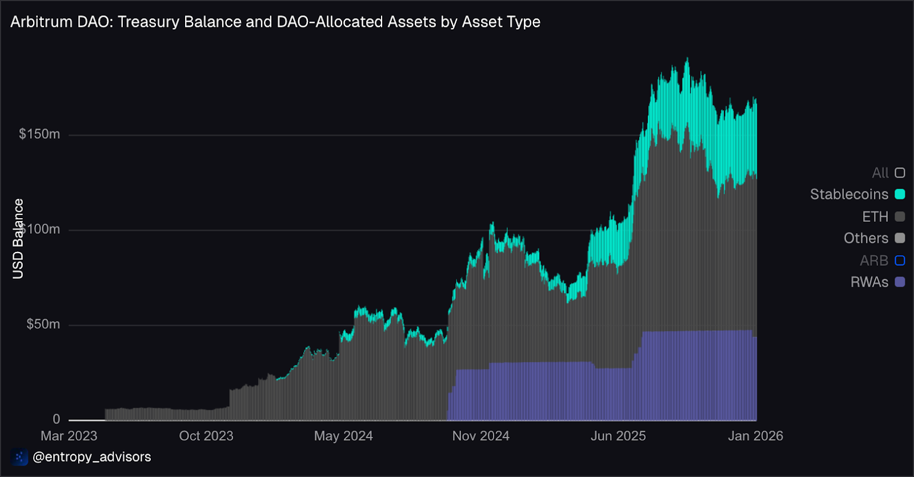This screenshot has width=914, height=477.
Task: Toggle the Others legend square
Action: pyautogui.click(x=900, y=238)
